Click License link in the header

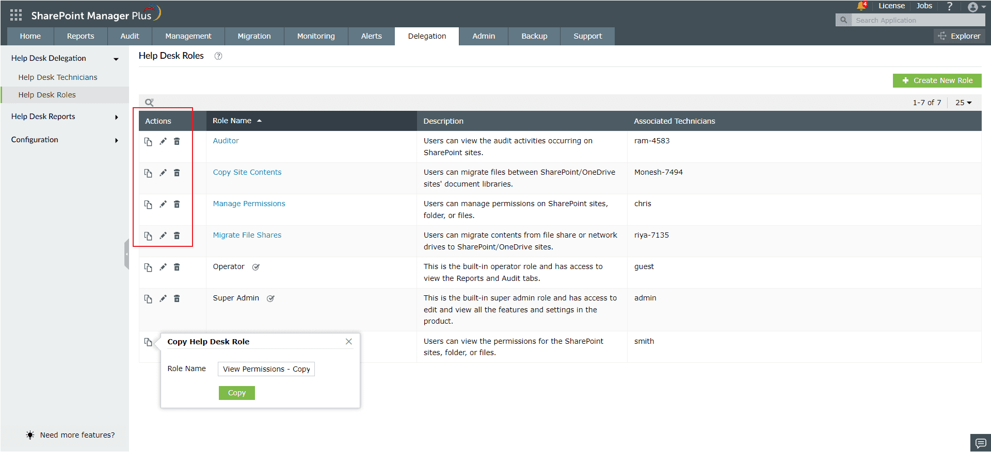pos(892,6)
